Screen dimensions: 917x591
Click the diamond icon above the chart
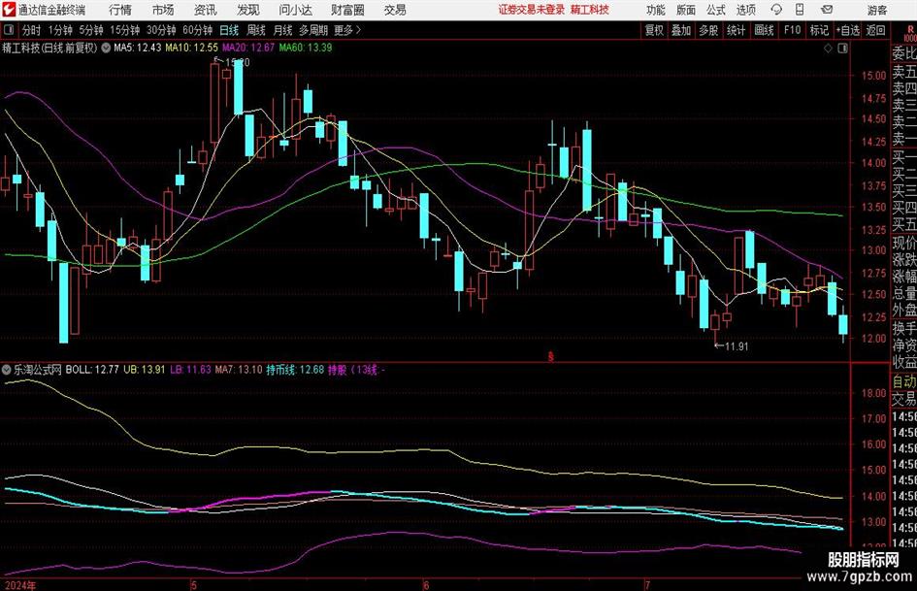pyautogui.click(x=828, y=49)
